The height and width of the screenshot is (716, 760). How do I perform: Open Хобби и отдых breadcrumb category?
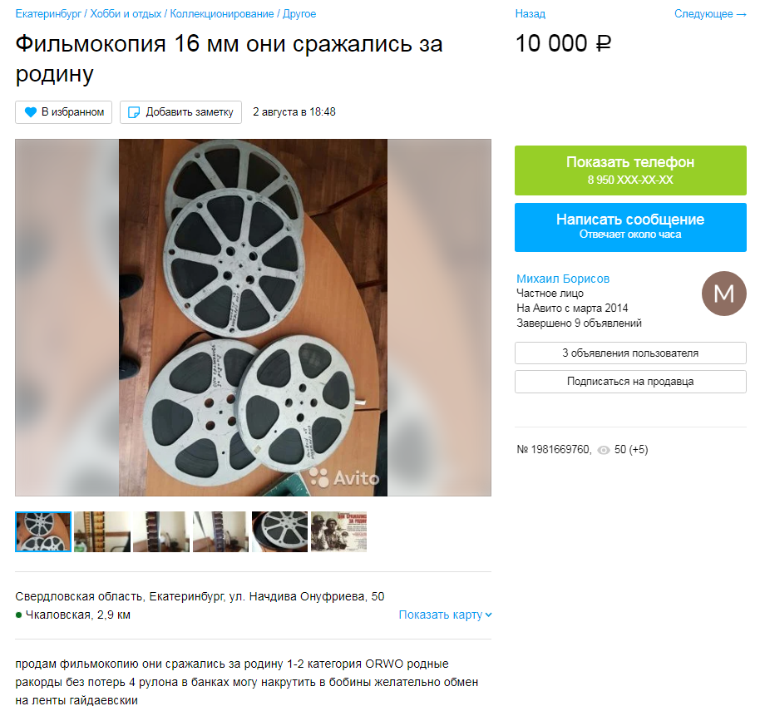pos(126,14)
